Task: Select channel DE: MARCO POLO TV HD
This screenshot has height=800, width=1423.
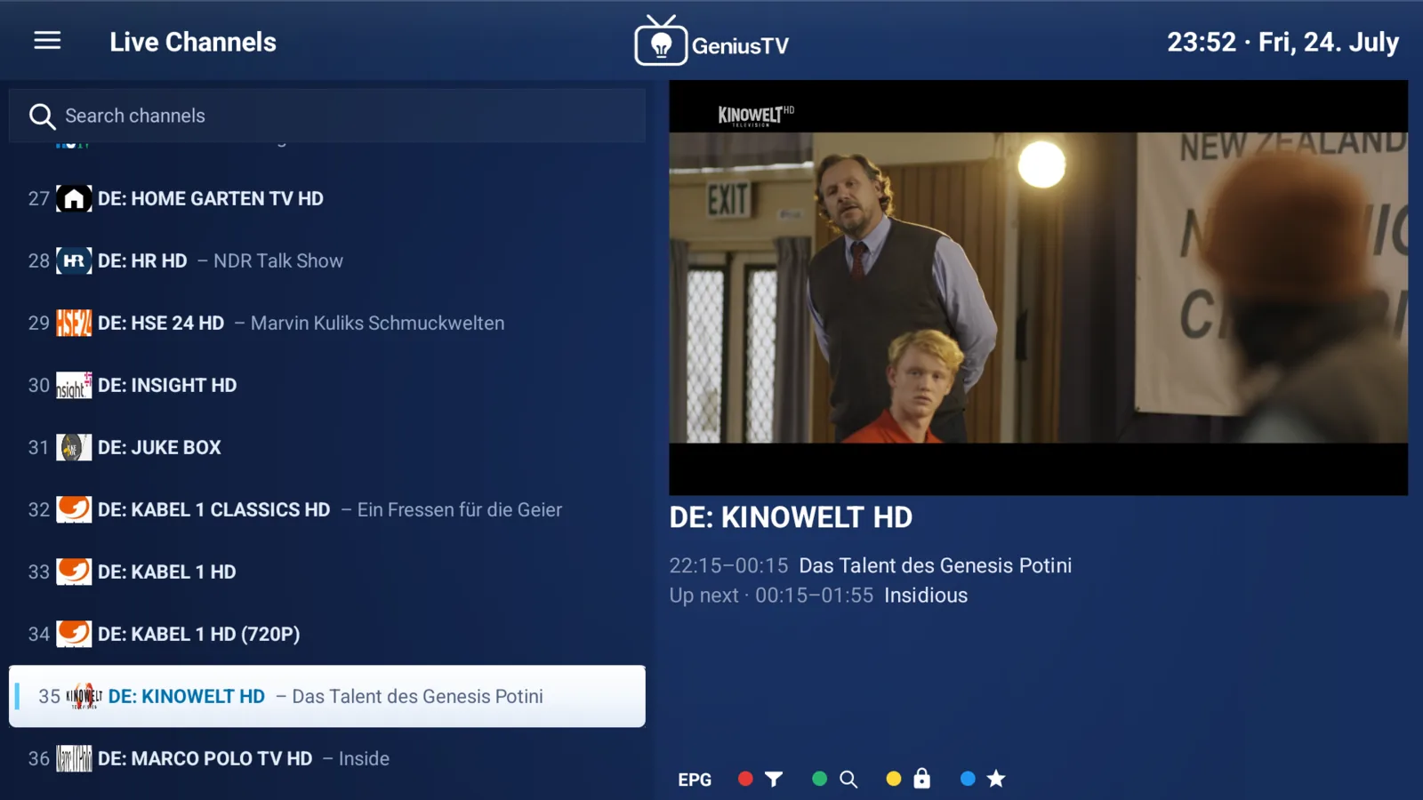Action: point(327,758)
